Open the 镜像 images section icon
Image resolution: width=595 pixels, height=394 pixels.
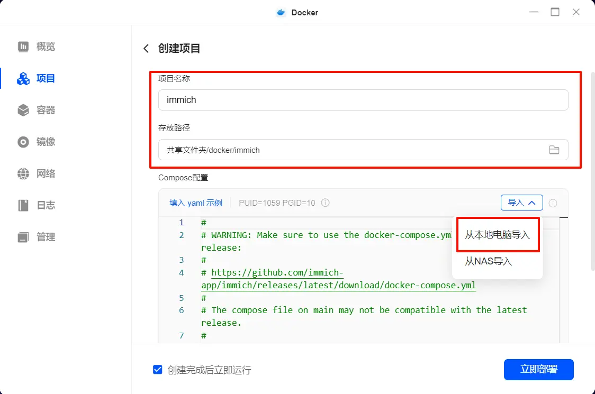23,142
